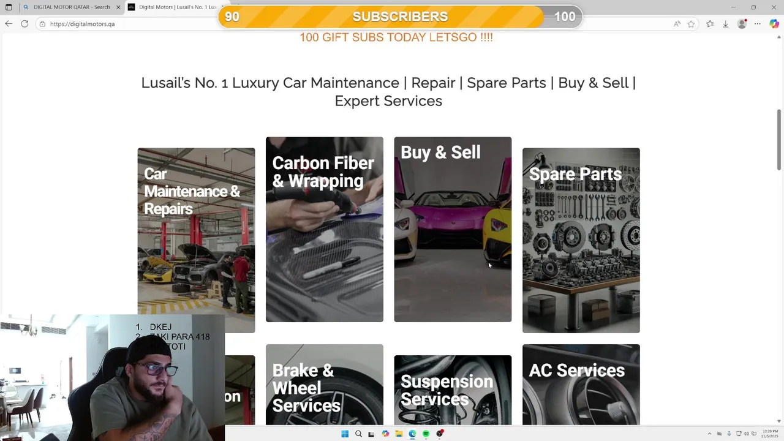Go back using the browser back arrow
784x441 pixels.
click(x=9, y=24)
